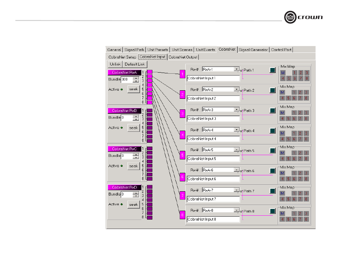Open the RxA-1 Rx-# dropdown
The image size is (338, 261).
click(236, 69)
